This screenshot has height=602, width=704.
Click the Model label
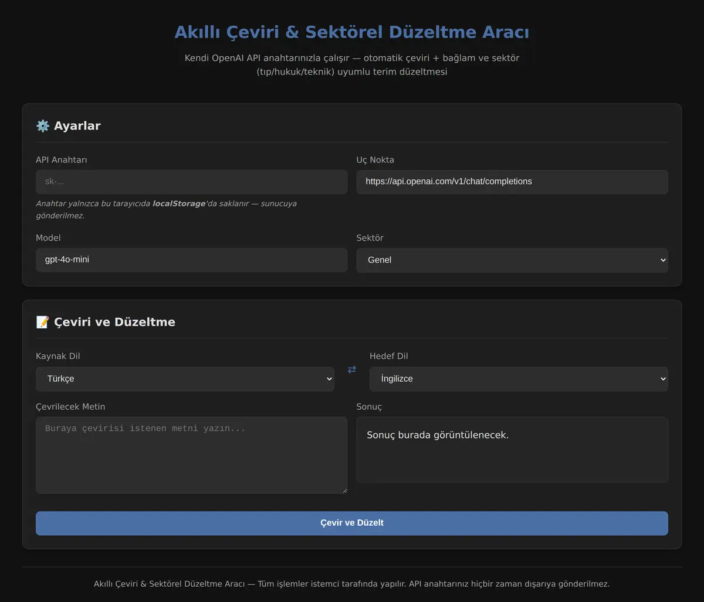(48, 238)
